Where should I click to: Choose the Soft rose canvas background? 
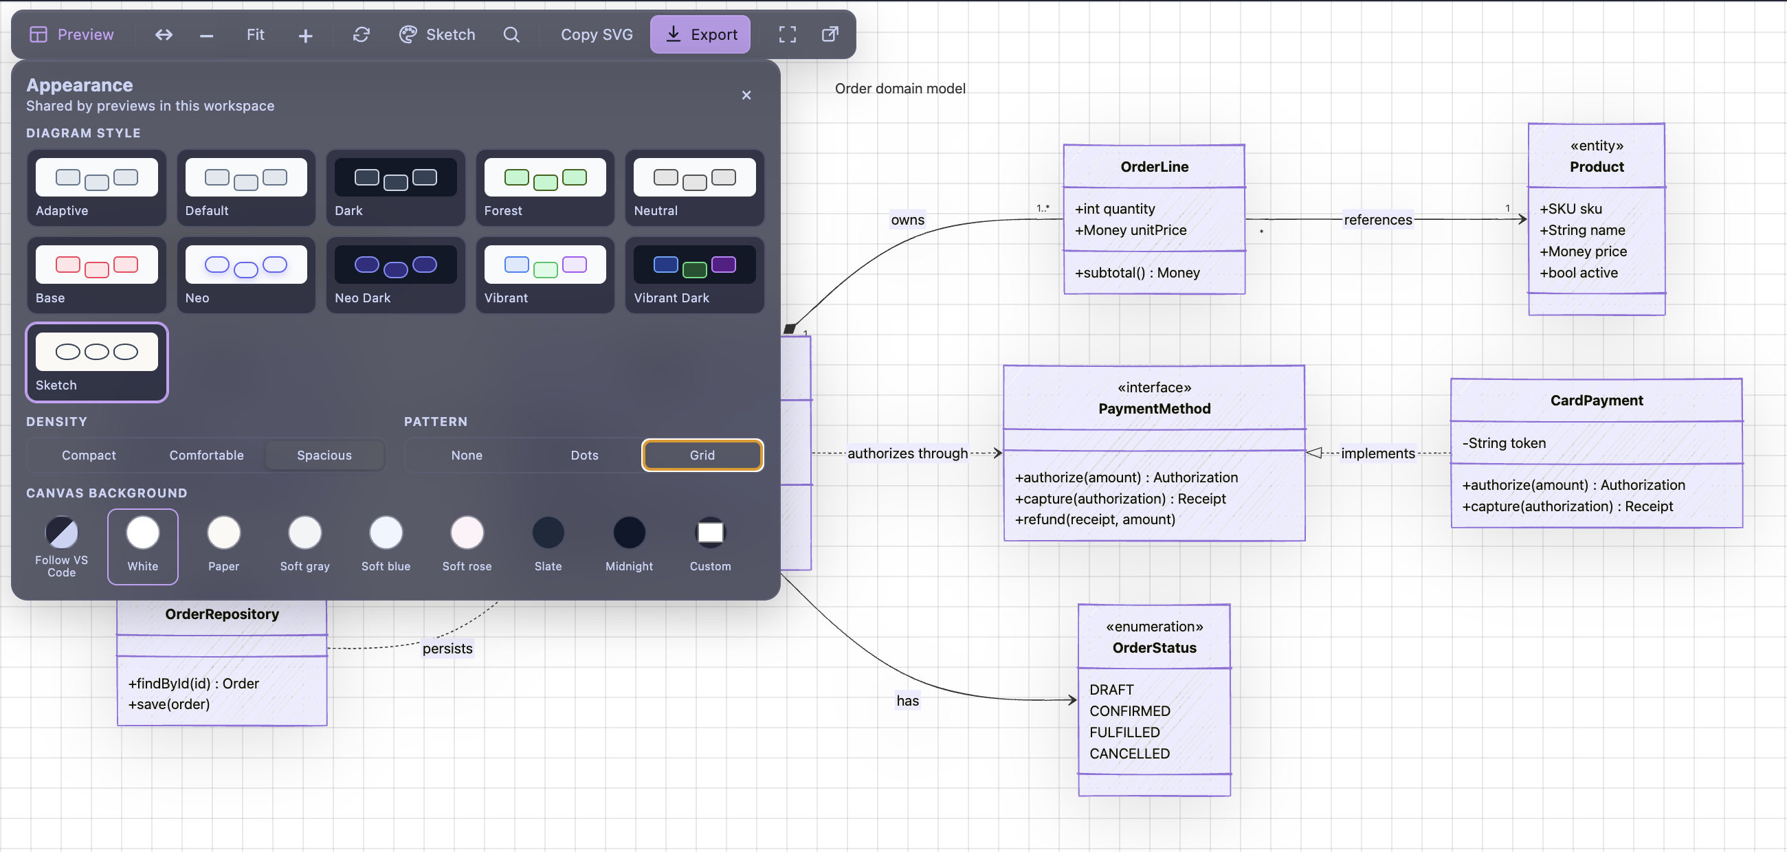click(467, 547)
